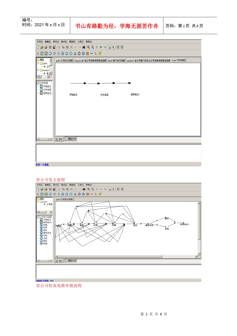Select orange square tool in 公司发文流程 window
The image size is (237, 336).
pyautogui.click(x=87, y=194)
